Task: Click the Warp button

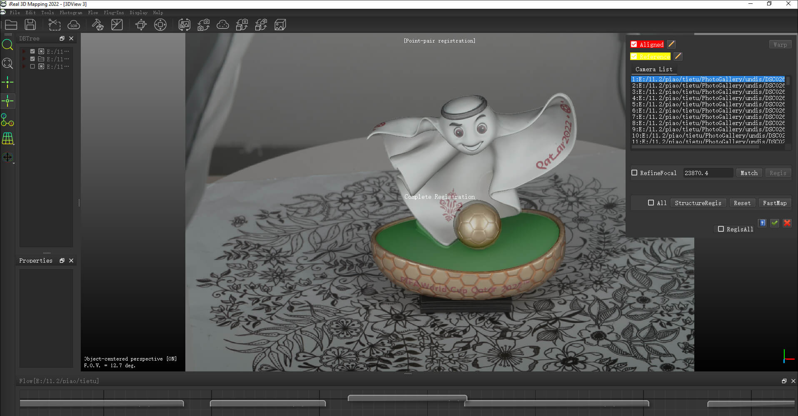Action: coord(780,45)
